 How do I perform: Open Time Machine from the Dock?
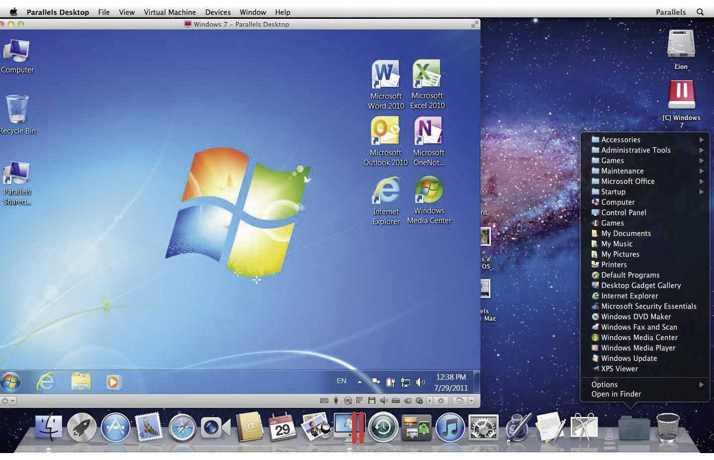click(x=383, y=427)
